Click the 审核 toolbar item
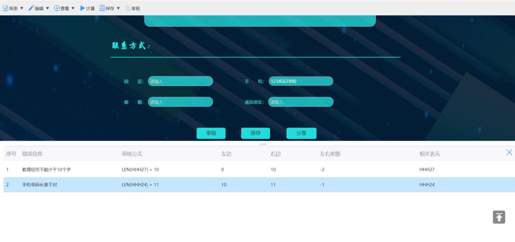 [x=132, y=8]
